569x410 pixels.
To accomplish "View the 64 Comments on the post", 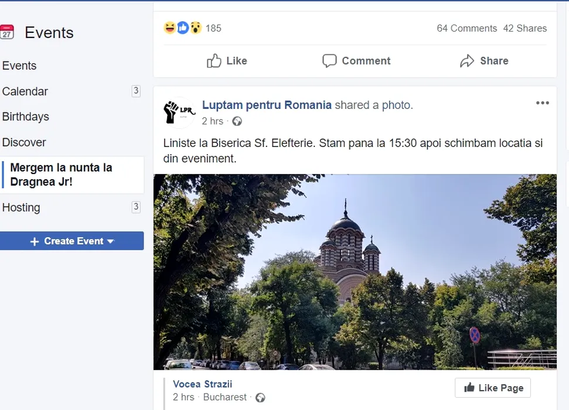I will [466, 28].
